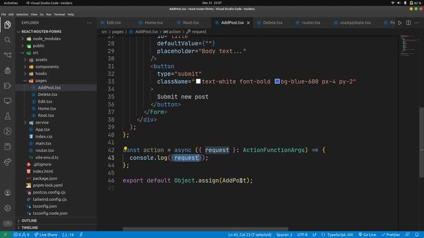Click Ln 43, Col 23 cursor position
424x238 pixels.
(250, 235)
